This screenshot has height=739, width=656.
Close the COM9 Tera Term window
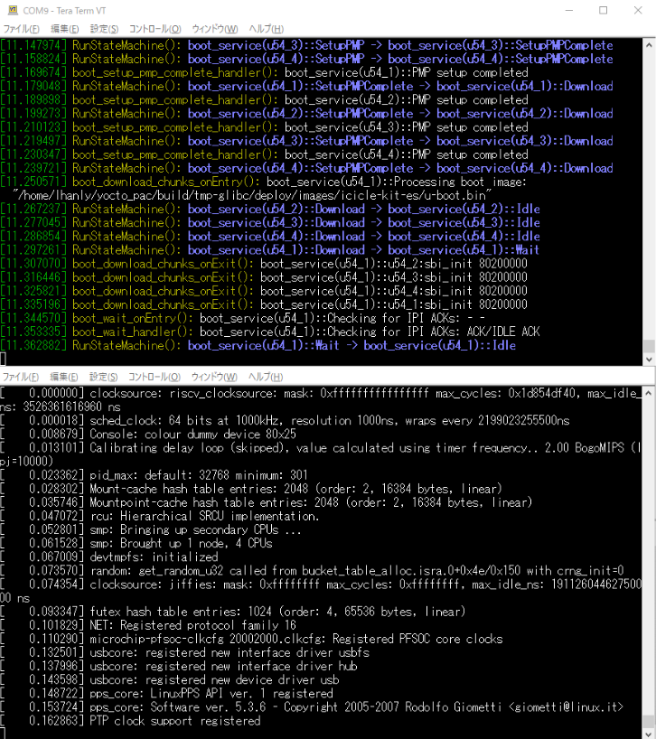pyautogui.click(x=638, y=10)
